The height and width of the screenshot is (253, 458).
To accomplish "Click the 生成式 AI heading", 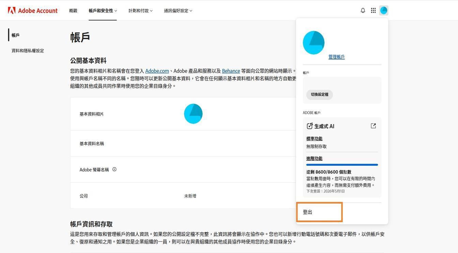I will click(324, 126).
